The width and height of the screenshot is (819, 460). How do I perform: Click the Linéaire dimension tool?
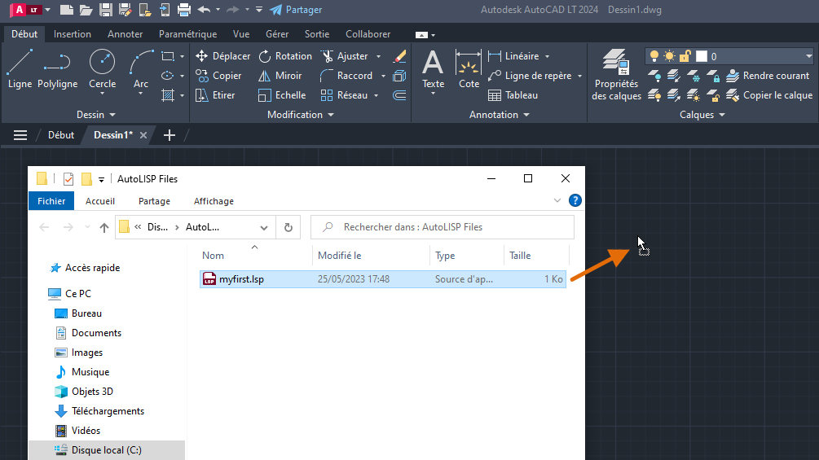pyautogui.click(x=513, y=56)
